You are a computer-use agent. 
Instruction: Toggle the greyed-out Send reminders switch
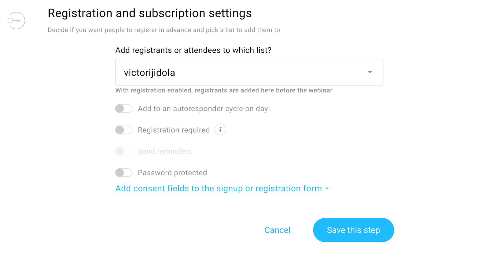[x=124, y=151]
